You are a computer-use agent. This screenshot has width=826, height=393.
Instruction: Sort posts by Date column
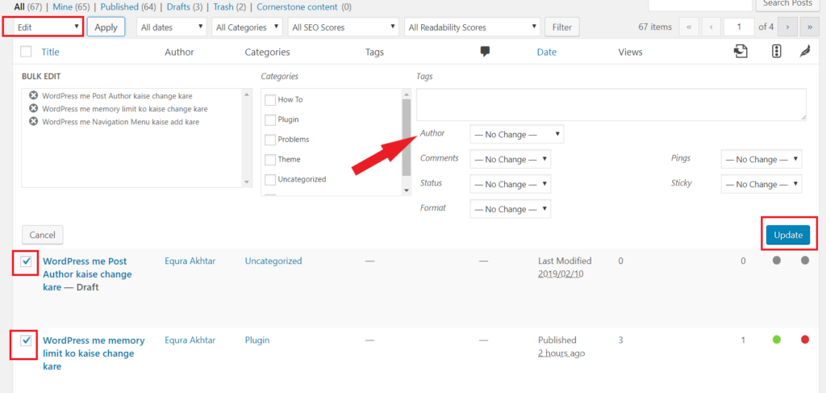point(547,52)
